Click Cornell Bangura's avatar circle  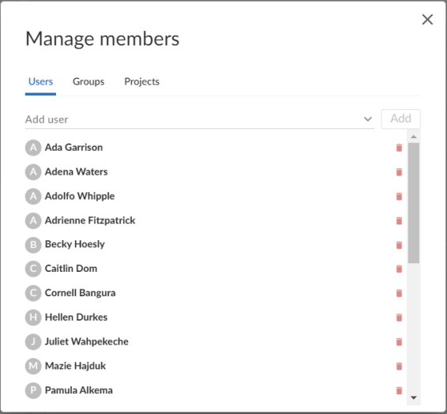coord(33,293)
